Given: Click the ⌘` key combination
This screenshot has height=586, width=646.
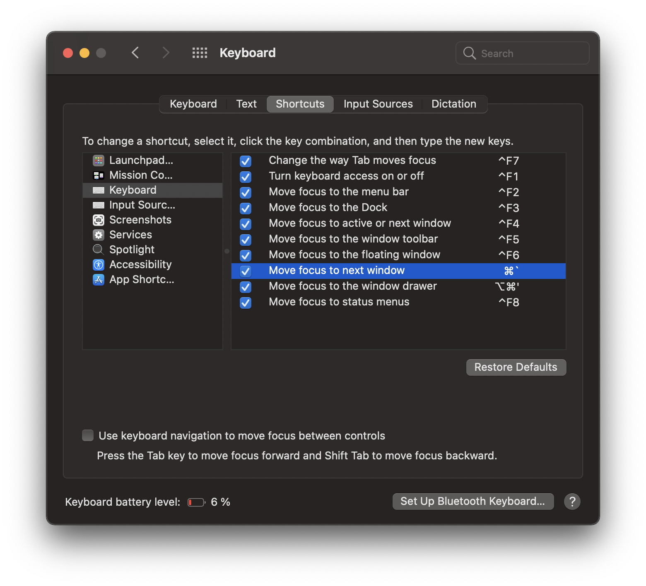Looking at the screenshot, I should coord(511,271).
